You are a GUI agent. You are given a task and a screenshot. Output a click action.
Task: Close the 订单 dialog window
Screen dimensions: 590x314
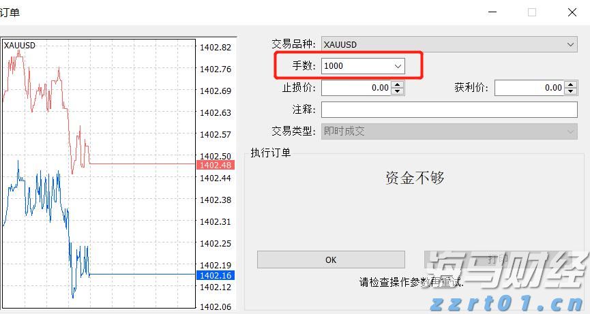(572, 12)
